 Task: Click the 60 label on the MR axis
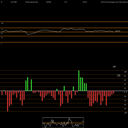pos(125,80)
